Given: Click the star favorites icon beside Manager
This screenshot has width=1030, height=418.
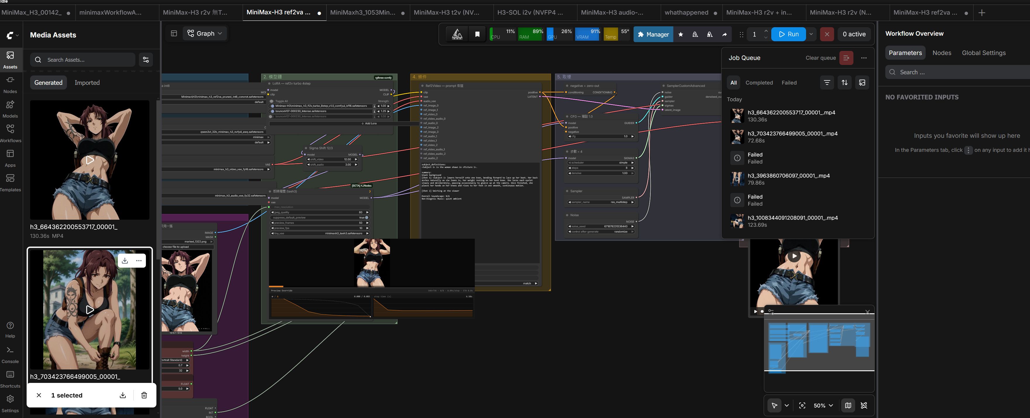Looking at the screenshot, I should click(681, 35).
